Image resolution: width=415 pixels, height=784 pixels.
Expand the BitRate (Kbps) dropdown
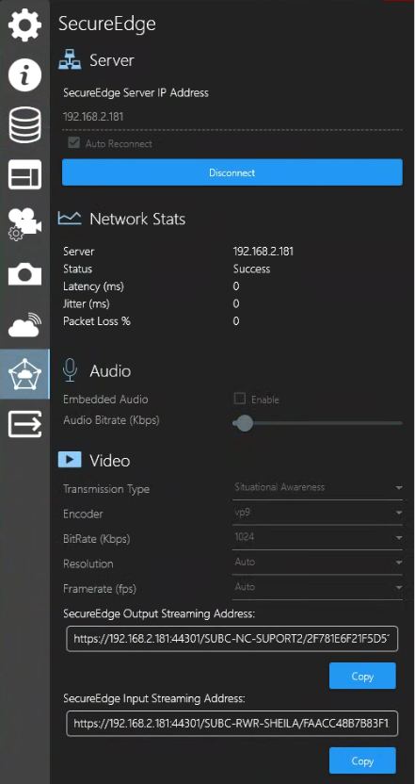pyautogui.click(x=318, y=537)
